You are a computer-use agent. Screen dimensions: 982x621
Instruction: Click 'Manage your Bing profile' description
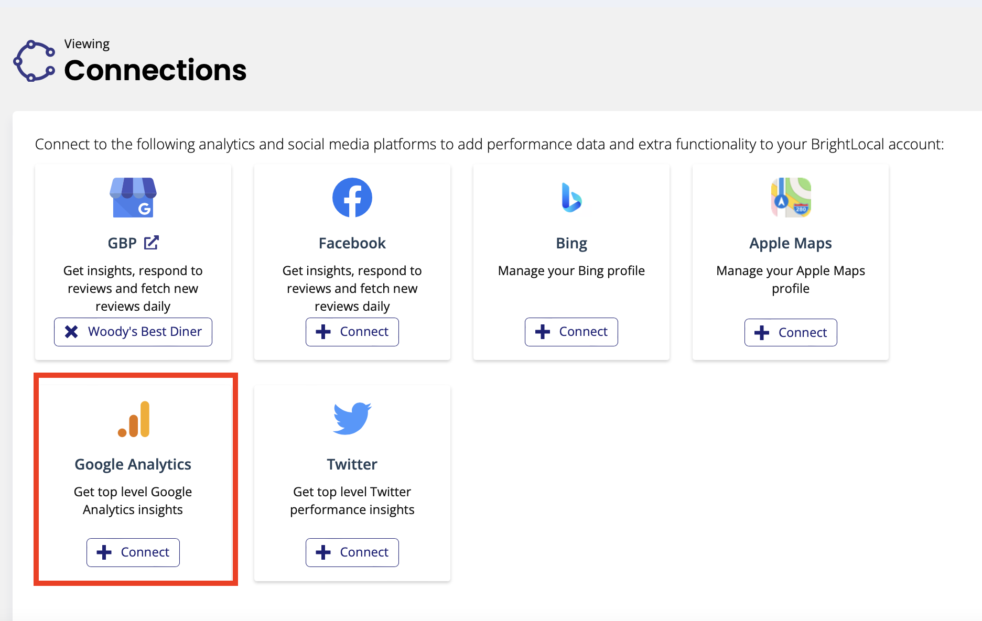point(571,271)
